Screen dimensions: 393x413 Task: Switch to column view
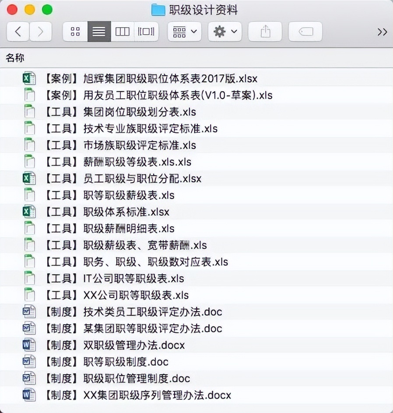click(x=123, y=31)
